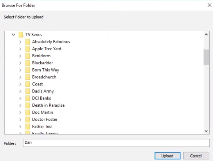The height and width of the screenshot is (161, 213).
Task: Select the Born This Way label
Action: click(46, 70)
